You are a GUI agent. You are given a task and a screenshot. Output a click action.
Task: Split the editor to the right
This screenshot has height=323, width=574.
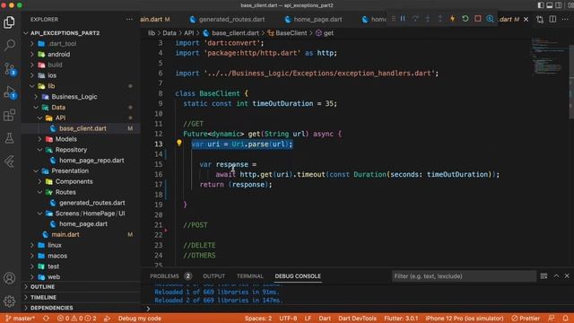pyautogui.click(x=552, y=19)
